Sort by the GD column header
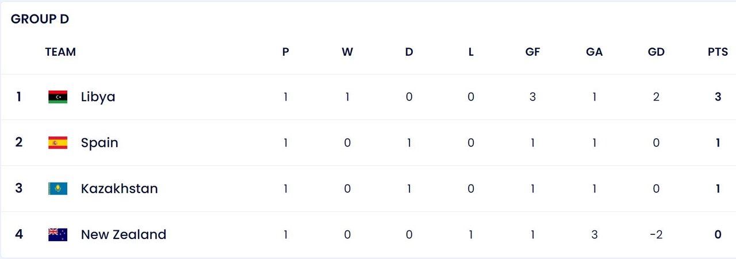The image size is (736, 259). [x=656, y=52]
